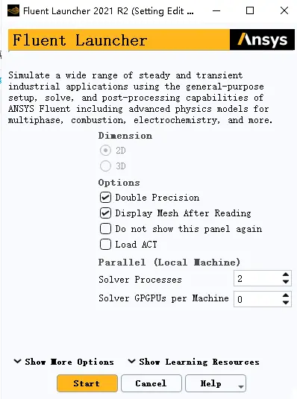The height and width of the screenshot is (399, 297).
Task: Increase Solver GPGPUs per Machine value
Action: pyautogui.click(x=286, y=295)
